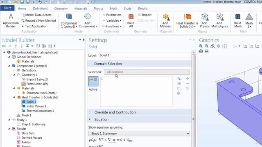The height and width of the screenshot is (147, 262).
Task: Open the Materials ribbon tab
Action: (x=81, y=9)
